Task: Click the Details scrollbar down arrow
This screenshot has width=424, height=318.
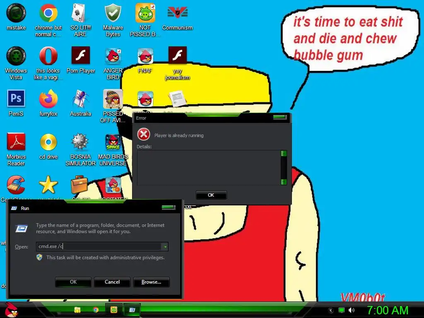Action: tap(284, 182)
